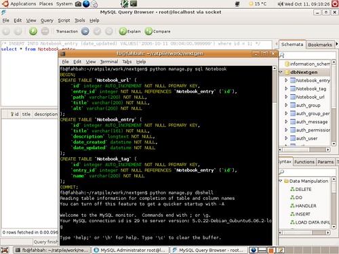Collapse the dbNextgen schema

281,72
